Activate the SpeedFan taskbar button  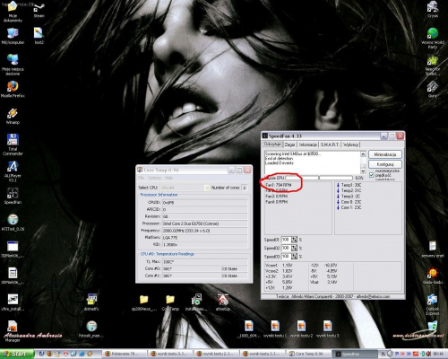coord(355,354)
